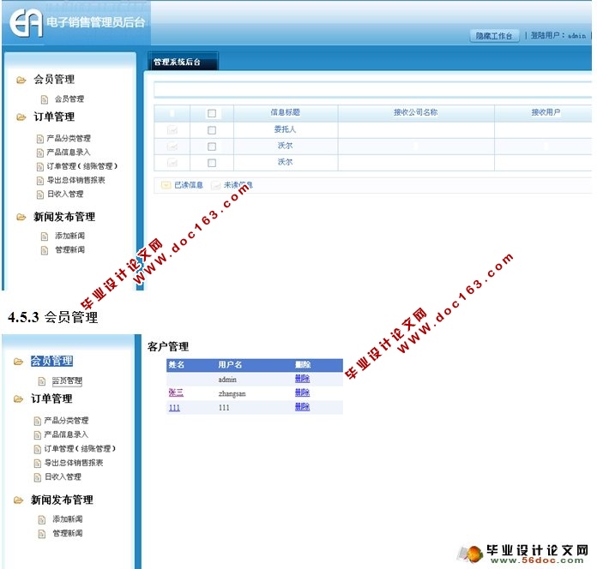Click the 姓名 column header in 客户管理
The height and width of the screenshot is (569, 597).
(177, 365)
